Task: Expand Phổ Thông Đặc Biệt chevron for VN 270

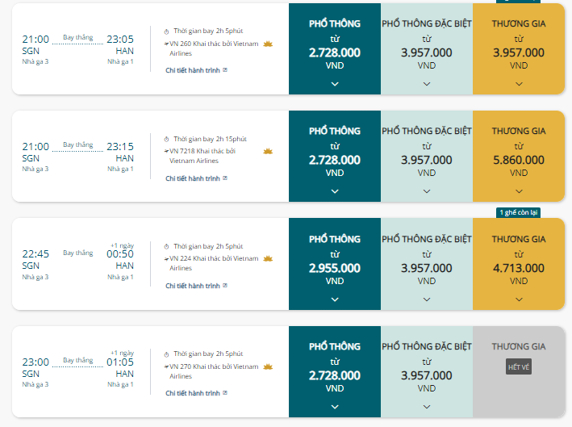Action: (x=427, y=407)
